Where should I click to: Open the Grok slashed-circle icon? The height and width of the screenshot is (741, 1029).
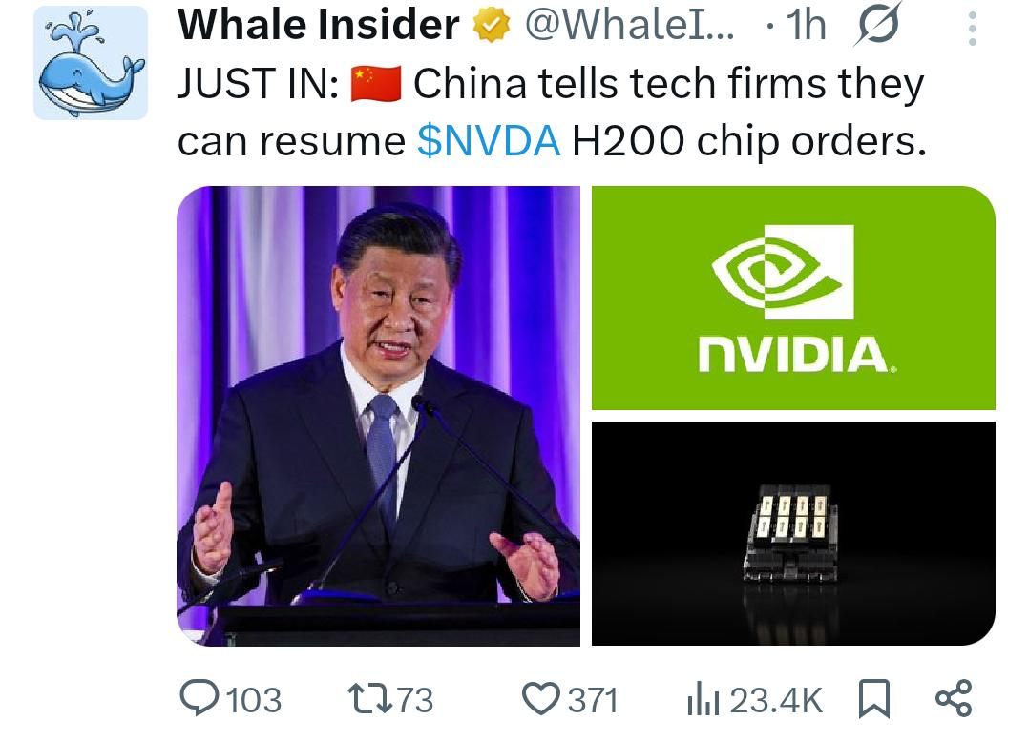(879, 24)
